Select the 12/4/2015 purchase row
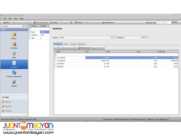 116,63
